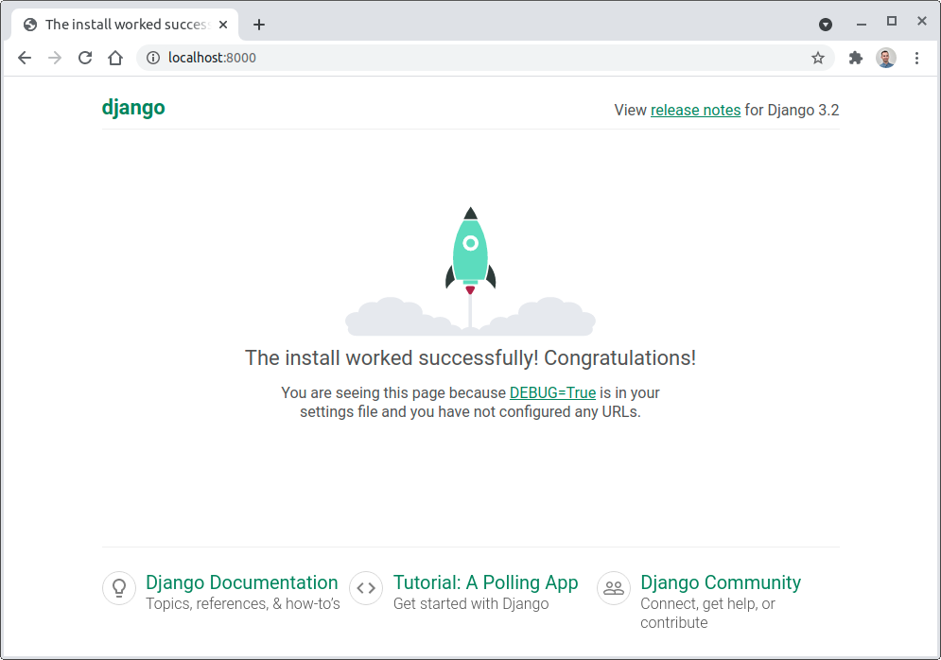941x660 pixels.
Task: Click 'Get started with Django' text
Action: click(471, 603)
